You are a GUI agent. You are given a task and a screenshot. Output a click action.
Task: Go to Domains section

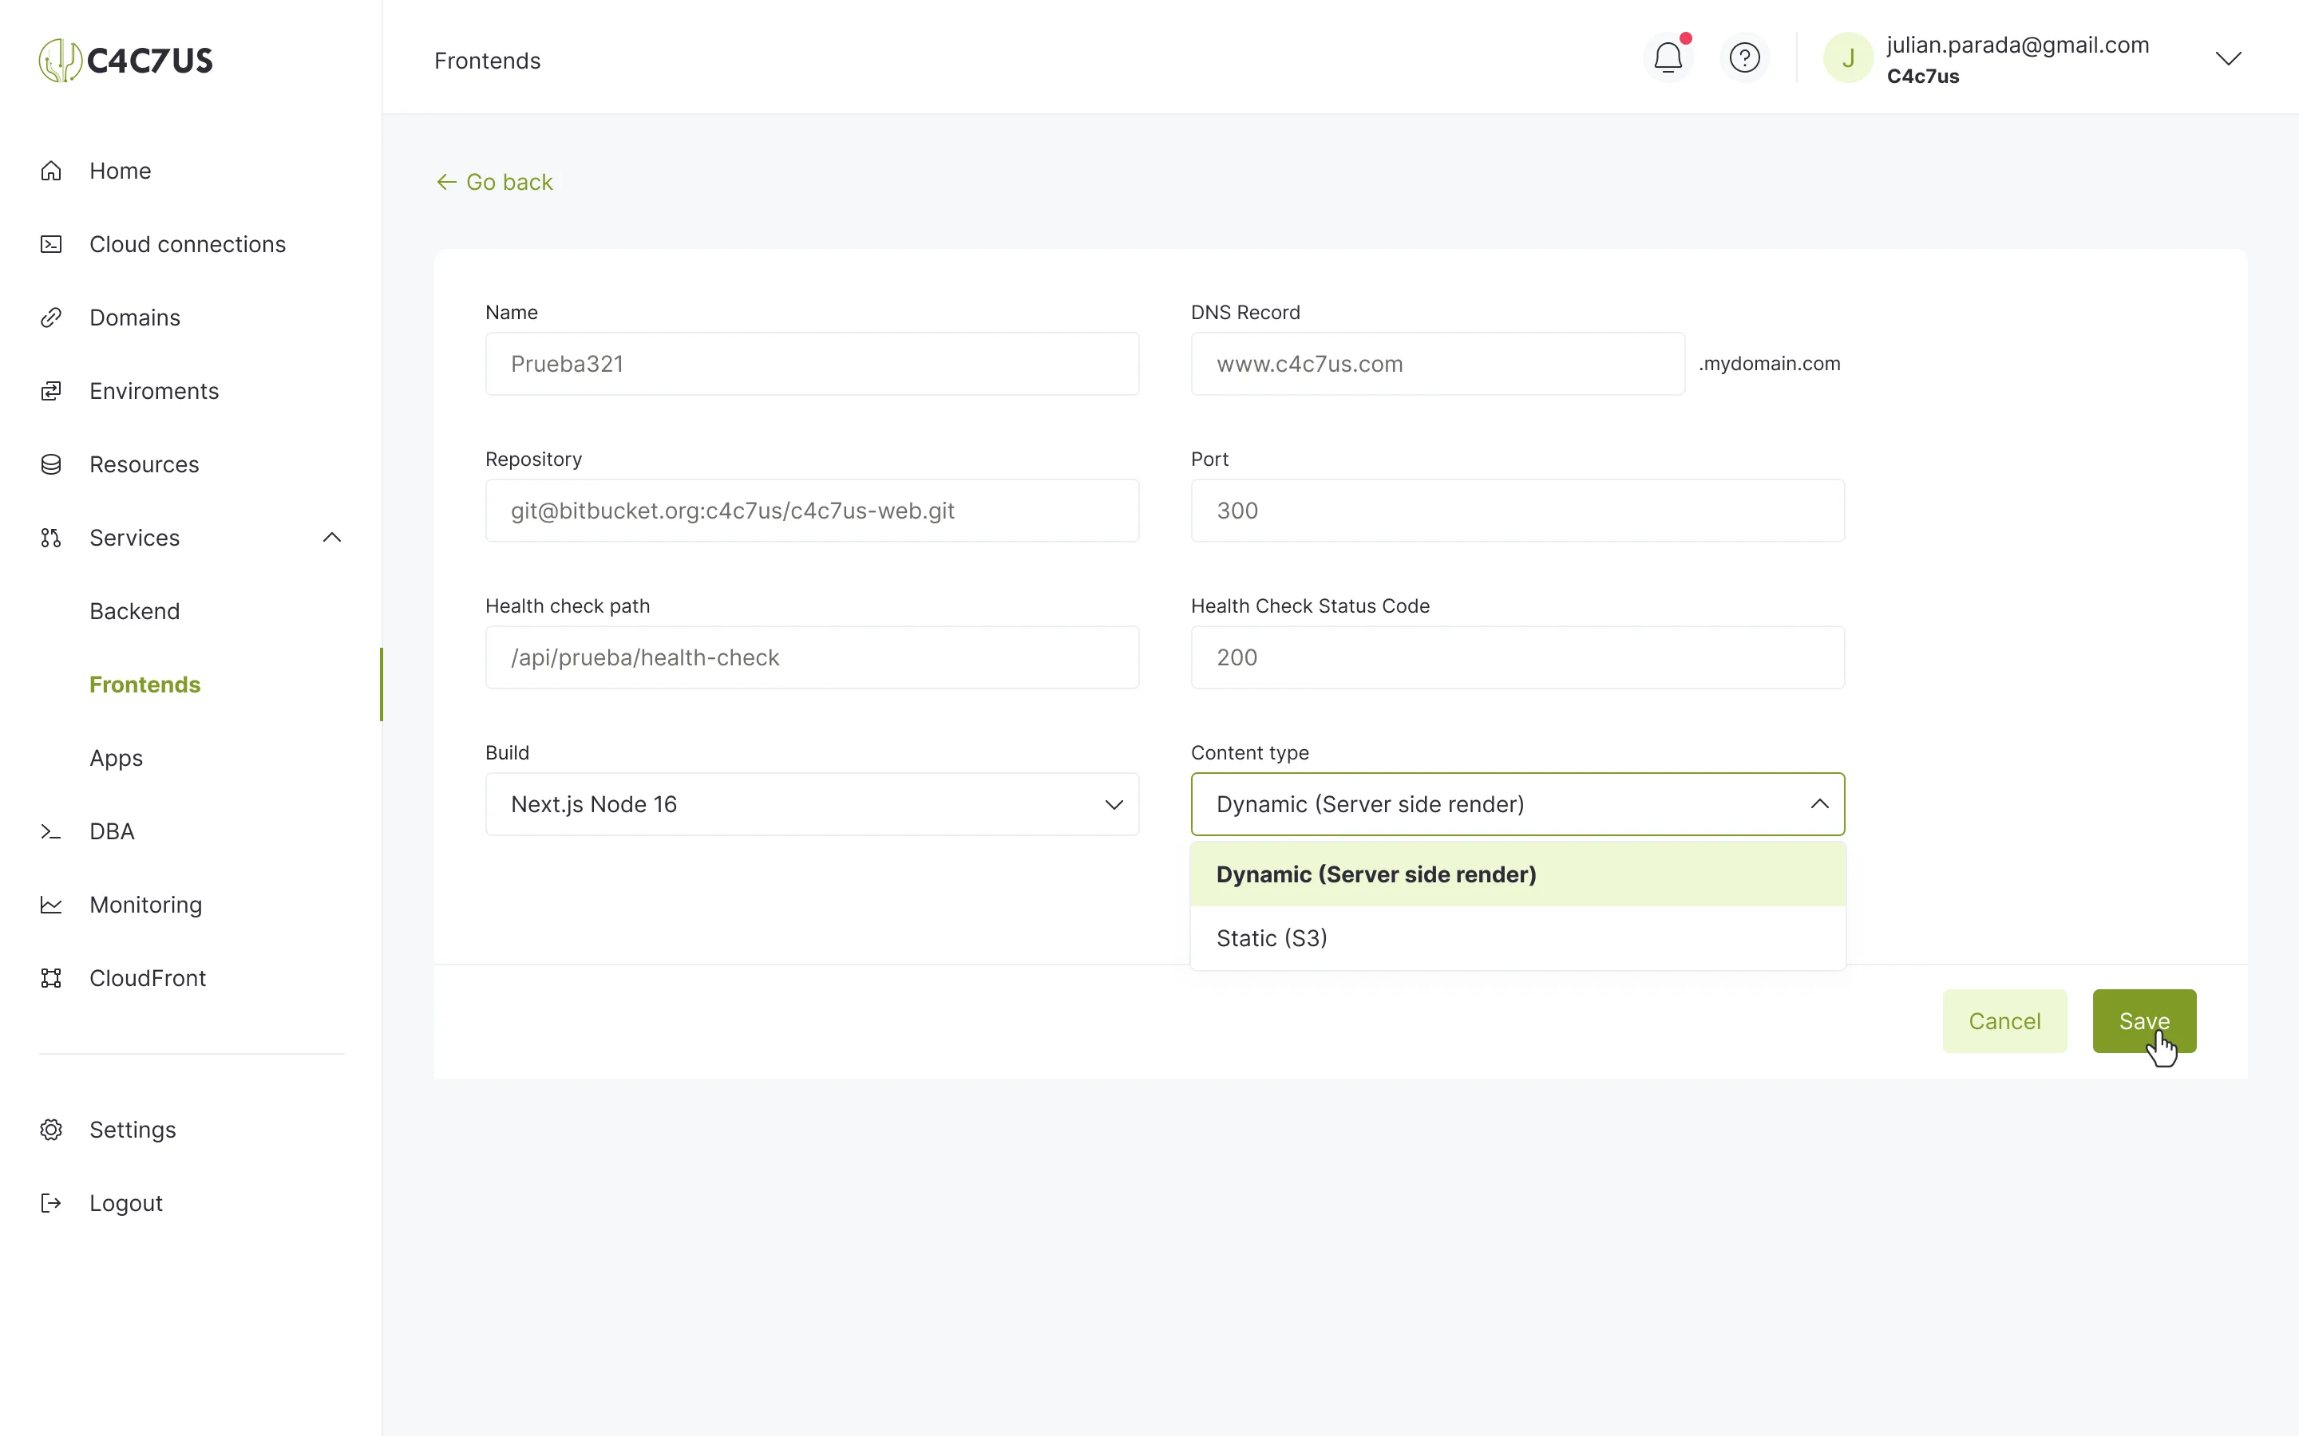tap(135, 318)
